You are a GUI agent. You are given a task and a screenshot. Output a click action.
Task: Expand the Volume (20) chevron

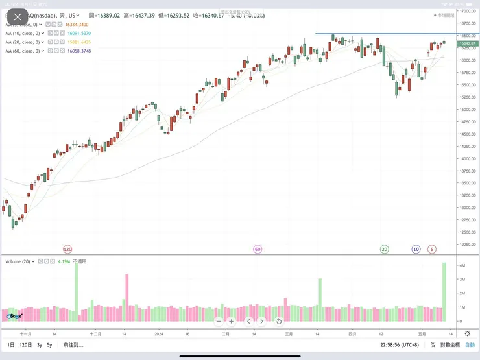(33, 261)
